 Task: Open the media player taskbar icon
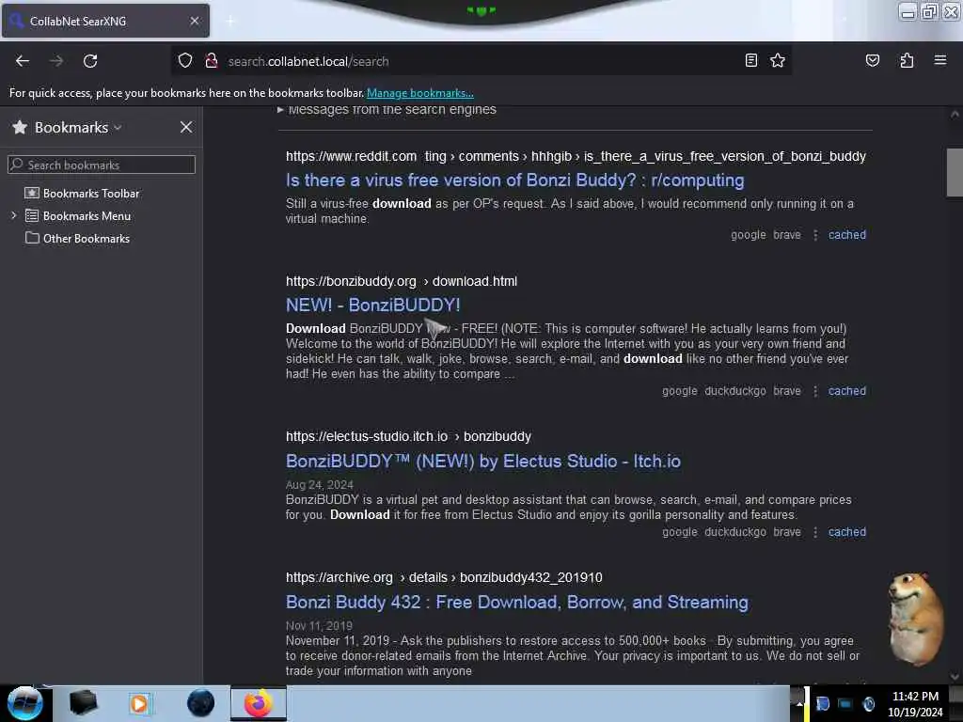[139, 703]
